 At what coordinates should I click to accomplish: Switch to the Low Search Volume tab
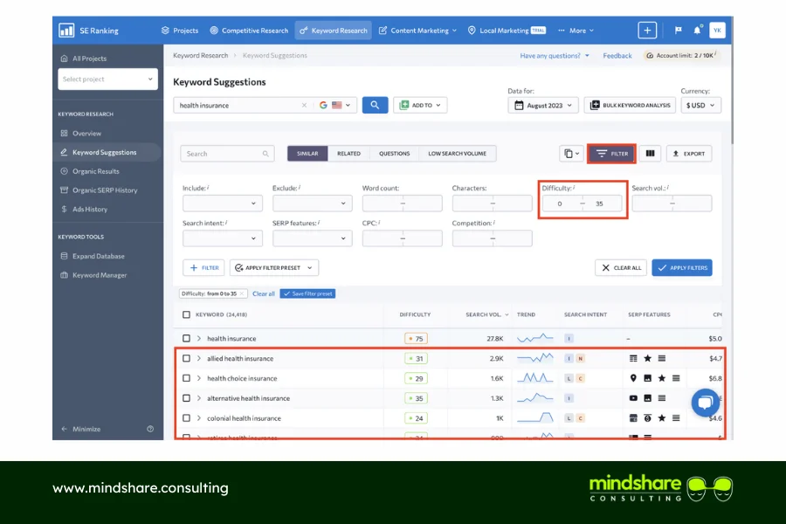[x=457, y=154]
